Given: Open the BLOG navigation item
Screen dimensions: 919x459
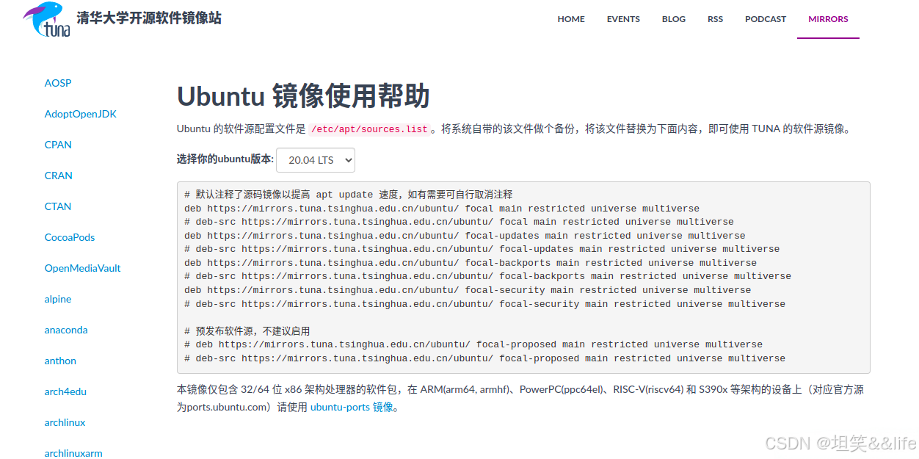Looking at the screenshot, I should pos(674,19).
